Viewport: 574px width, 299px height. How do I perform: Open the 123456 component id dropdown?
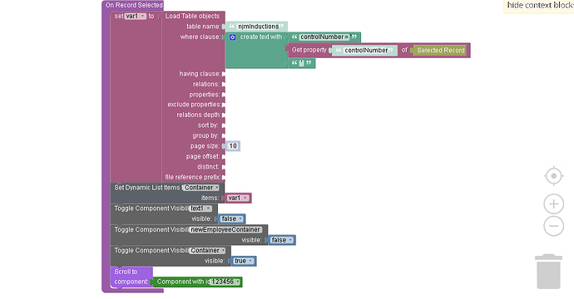click(225, 282)
